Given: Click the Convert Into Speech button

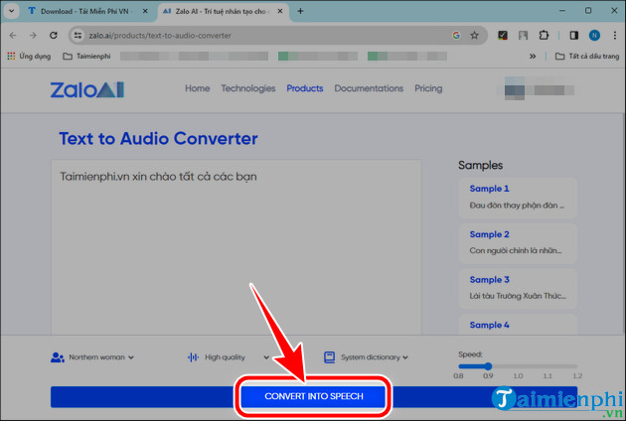Looking at the screenshot, I should [x=313, y=396].
